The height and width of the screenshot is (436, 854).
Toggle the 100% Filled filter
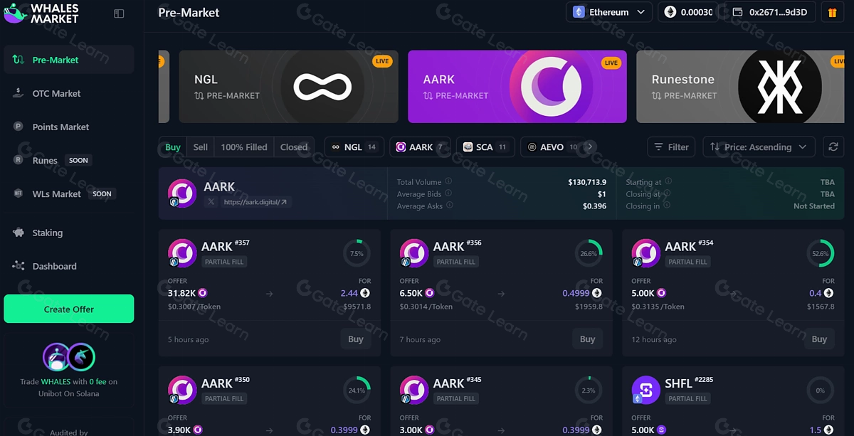pos(243,147)
